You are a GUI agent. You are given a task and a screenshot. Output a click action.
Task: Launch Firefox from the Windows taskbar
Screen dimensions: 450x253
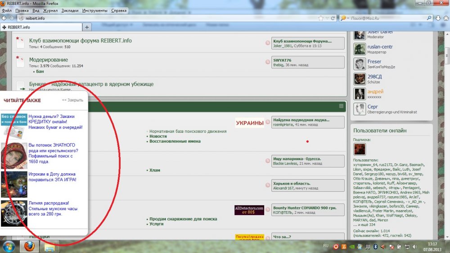(30, 247)
